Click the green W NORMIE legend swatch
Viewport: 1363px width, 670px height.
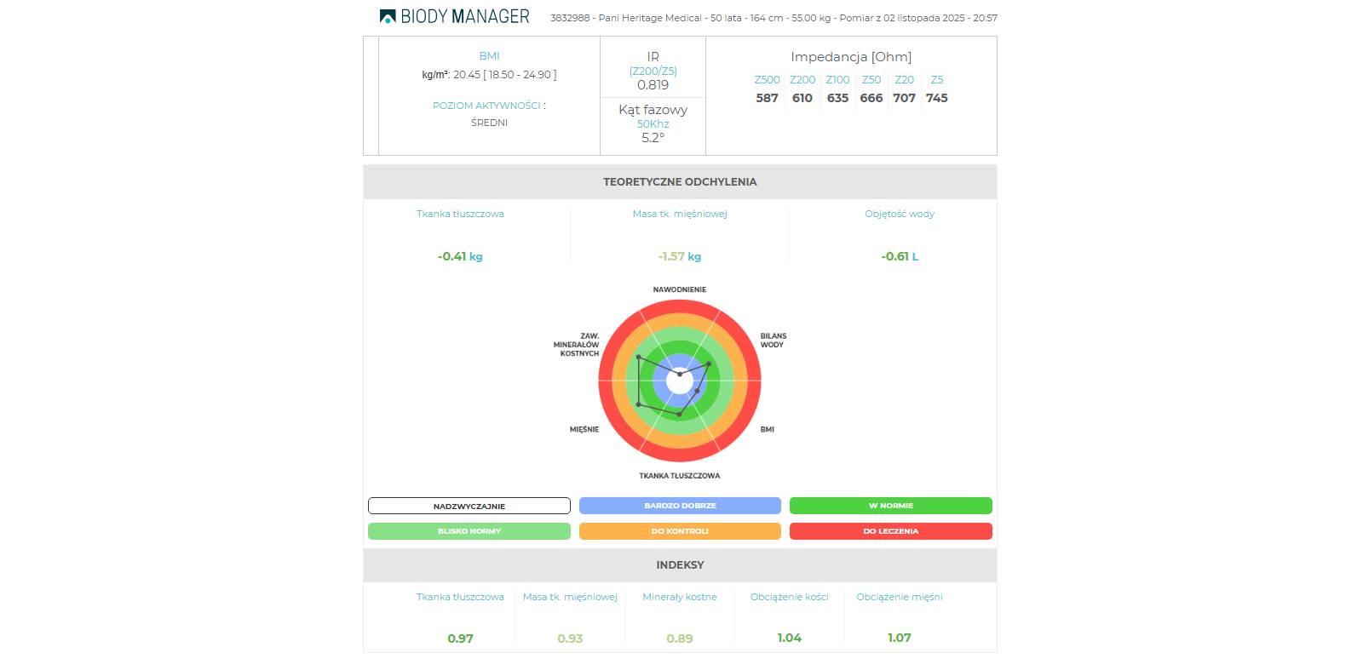[x=890, y=506]
